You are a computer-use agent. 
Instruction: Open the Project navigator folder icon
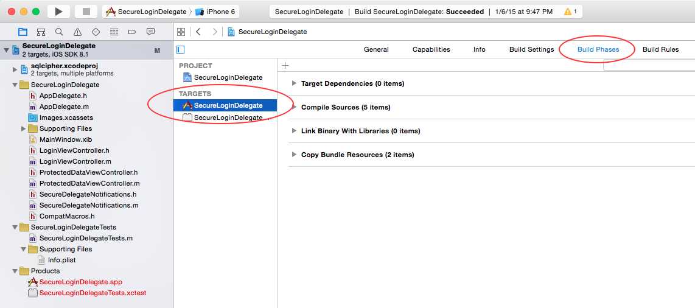coord(23,32)
